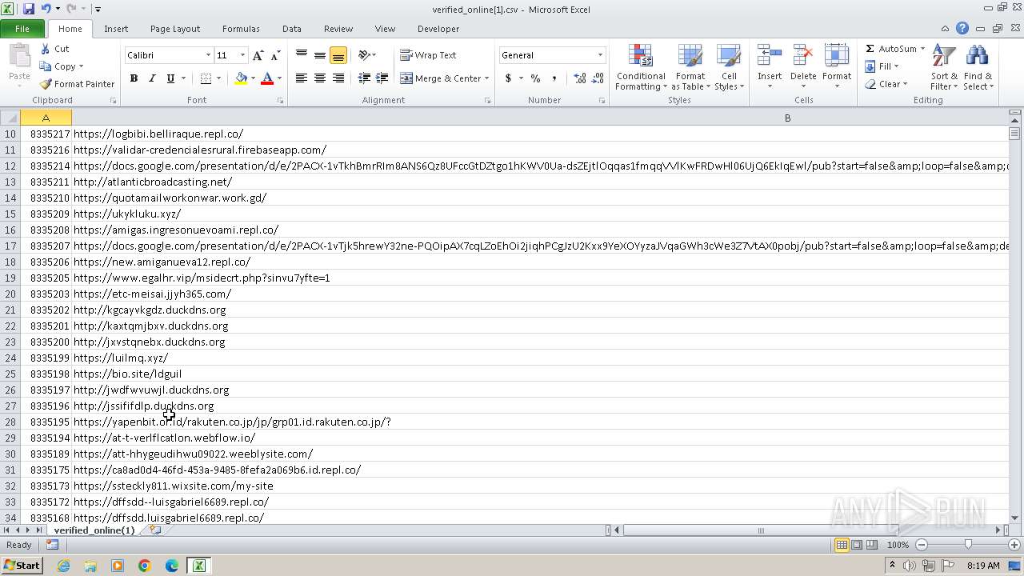Click Merge & Center button
The width and height of the screenshot is (1024, 576).
(x=440, y=78)
